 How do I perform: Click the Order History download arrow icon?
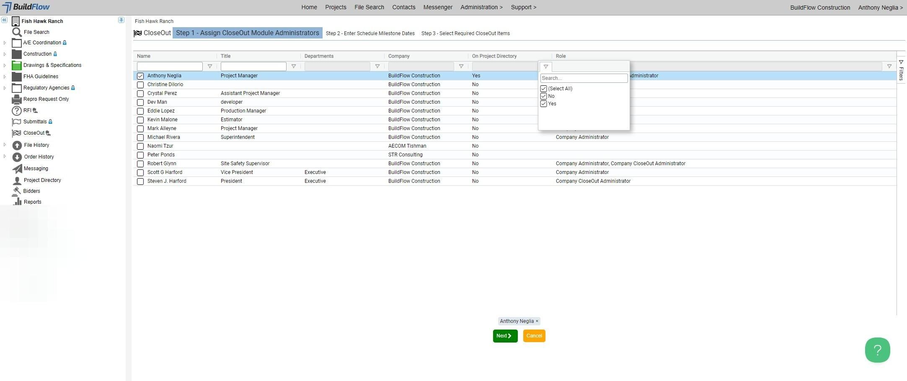17,157
